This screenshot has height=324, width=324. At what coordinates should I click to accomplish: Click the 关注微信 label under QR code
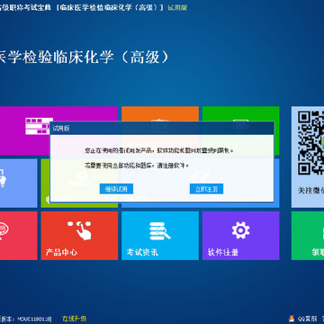coord(310,191)
